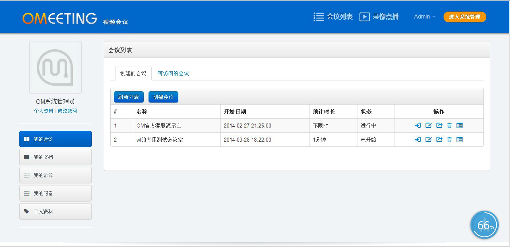Open 会议列表 in the top navigation
510x247 pixels.
[333, 17]
